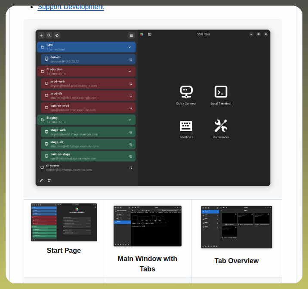Select the bastion-prod connection

(88, 108)
